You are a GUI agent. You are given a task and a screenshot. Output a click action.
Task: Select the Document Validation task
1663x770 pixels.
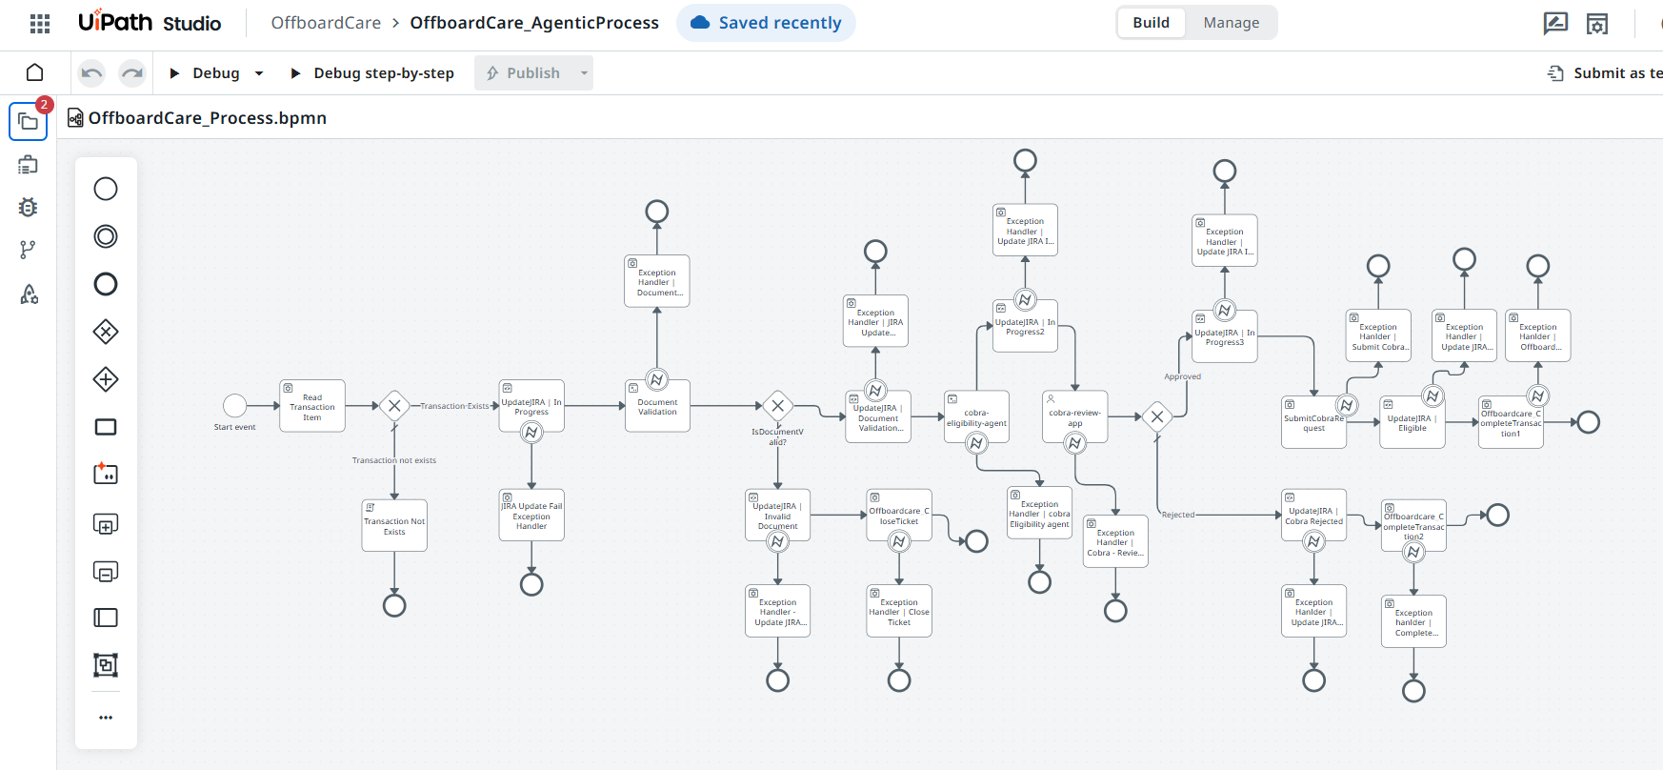[x=657, y=406]
